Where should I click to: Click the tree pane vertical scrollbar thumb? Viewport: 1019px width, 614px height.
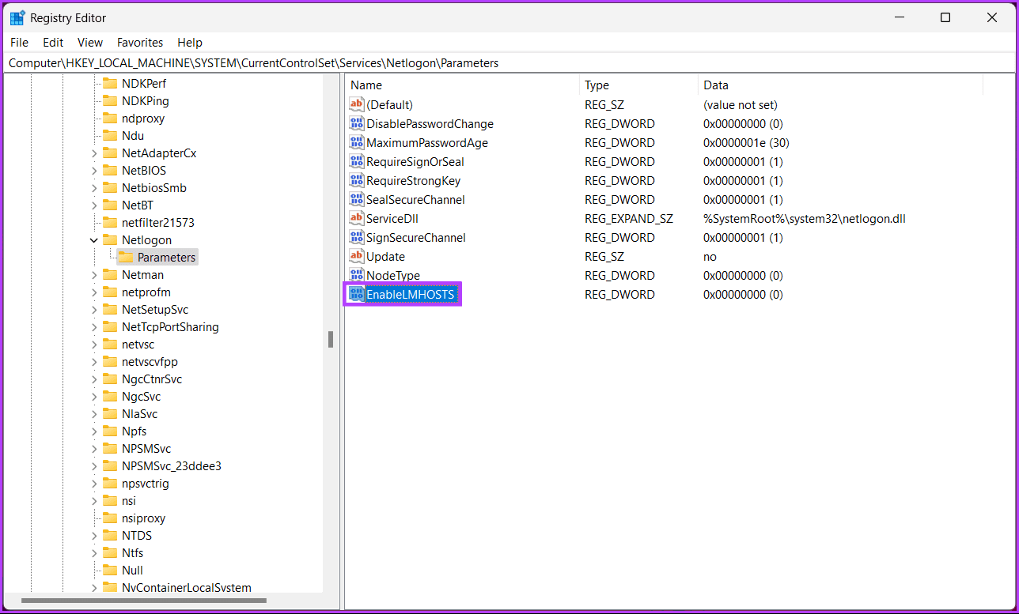[x=331, y=339]
